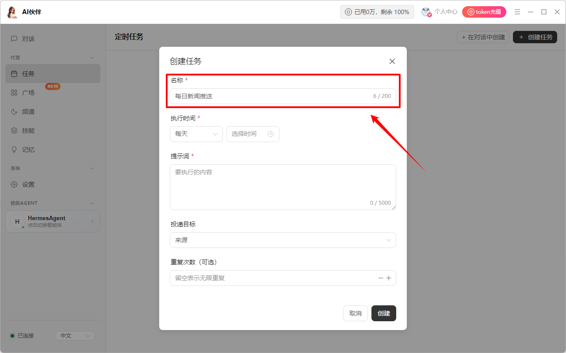Viewport: 566px width, 353px height.
Task: Switch agent via HermesAgent card
Action: coord(53,222)
